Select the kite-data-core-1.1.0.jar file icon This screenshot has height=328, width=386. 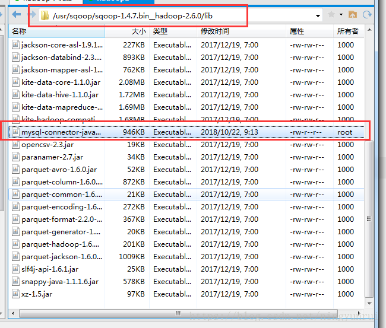15,82
